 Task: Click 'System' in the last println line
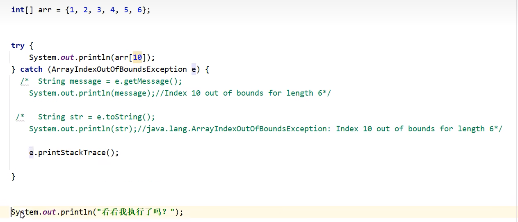click(25, 212)
